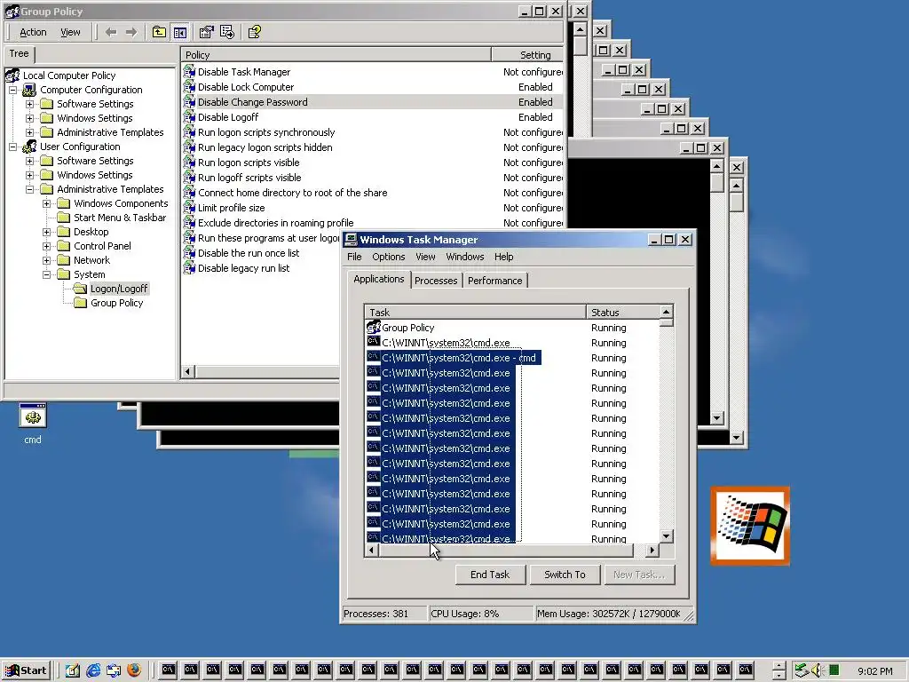This screenshot has height=682, width=909.
Task: Open the File menu in Task Manager
Action: [354, 257]
